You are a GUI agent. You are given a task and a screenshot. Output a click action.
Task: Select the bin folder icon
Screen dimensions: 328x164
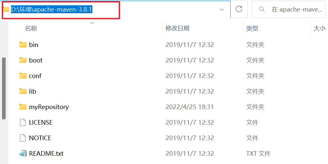click(23, 45)
